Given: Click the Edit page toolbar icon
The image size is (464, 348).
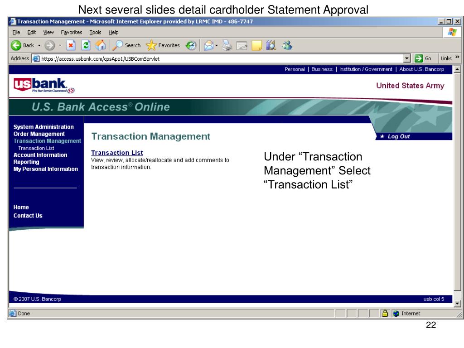Looking at the screenshot, I should click(242, 46).
